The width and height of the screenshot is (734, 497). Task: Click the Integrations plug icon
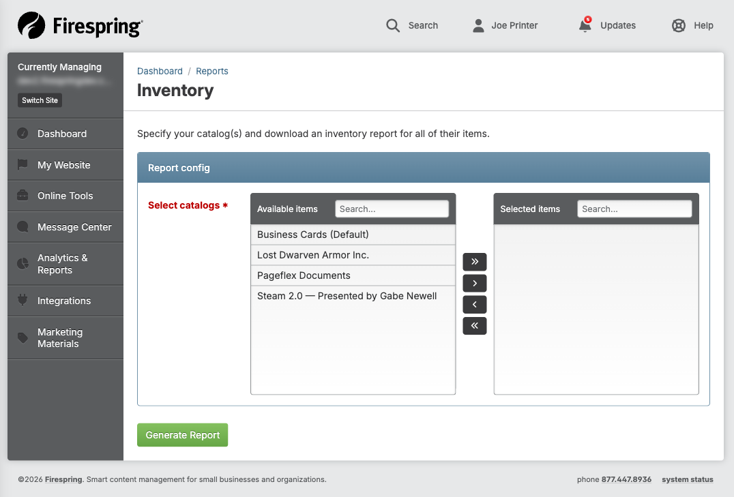tap(23, 300)
